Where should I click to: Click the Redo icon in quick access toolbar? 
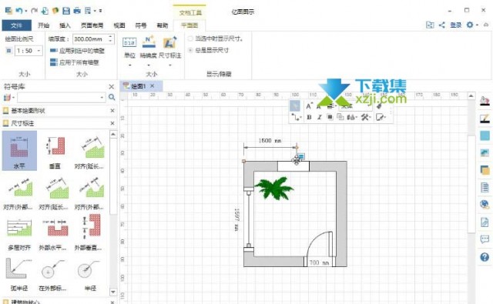(x=34, y=11)
